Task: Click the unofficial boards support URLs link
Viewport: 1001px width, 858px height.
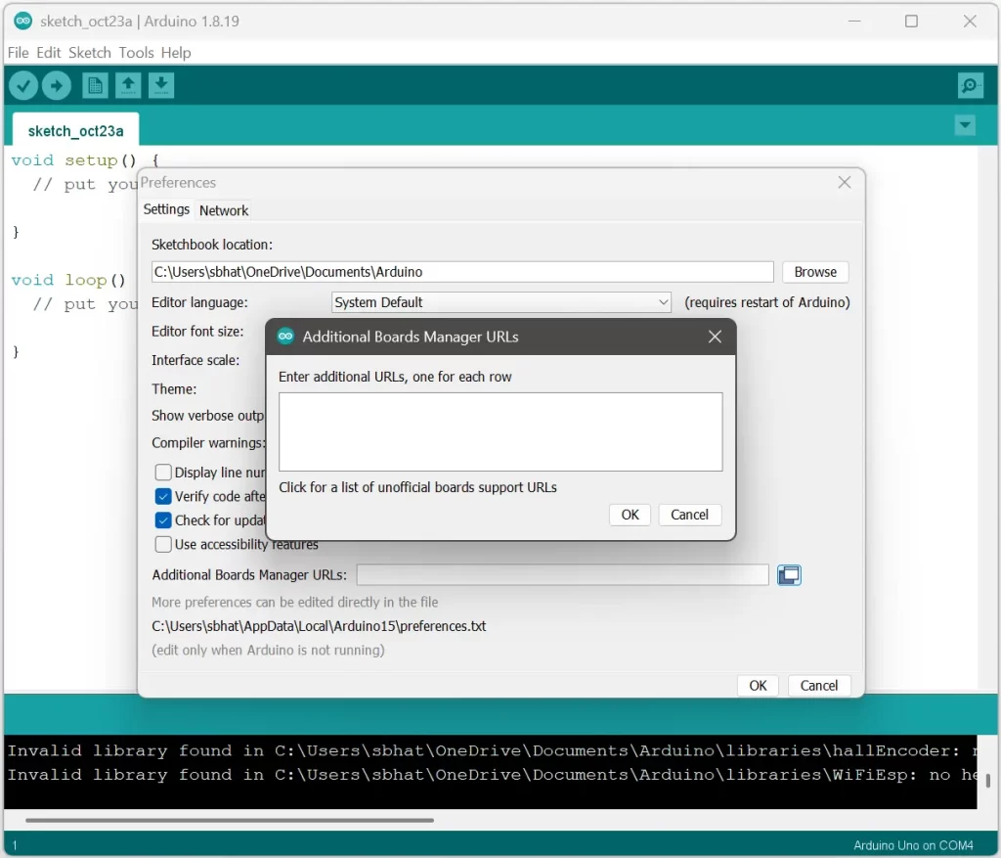Action: [x=417, y=487]
